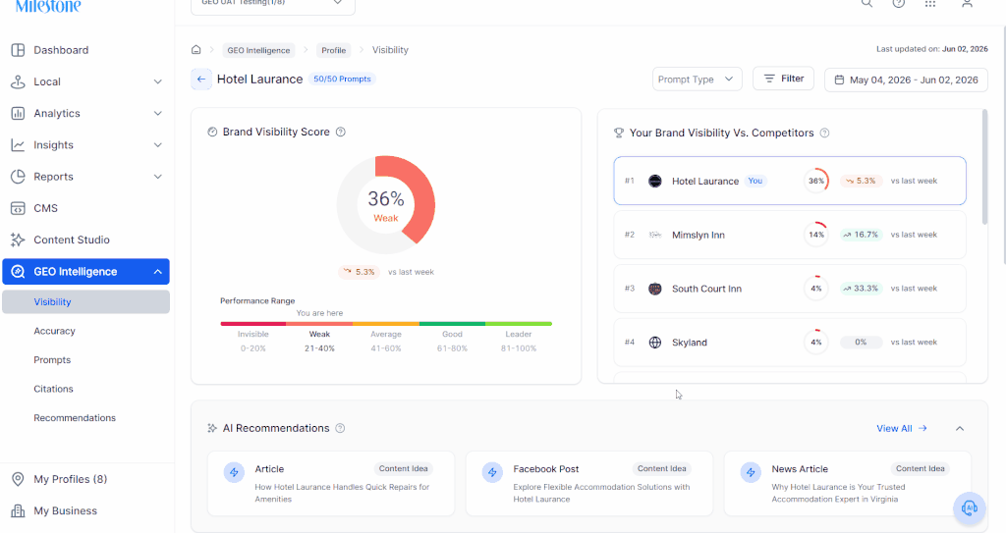Click the GEO Intelligence icon
Screen dimensions: 1006x533
click(x=18, y=271)
